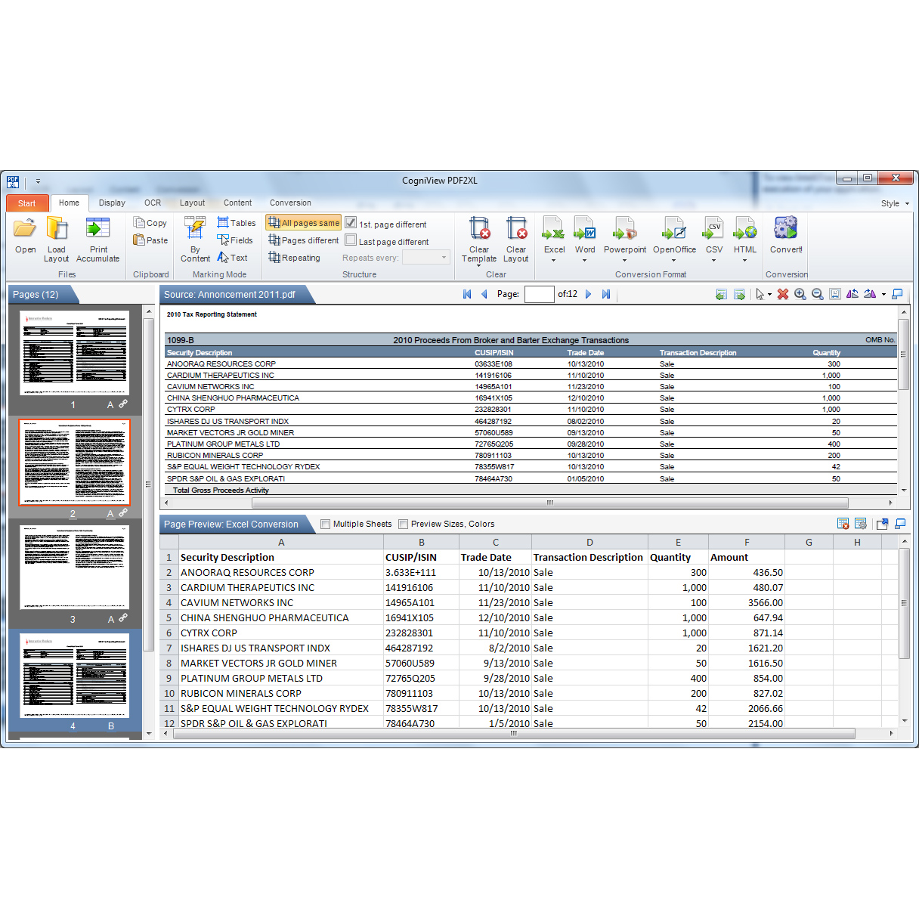This screenshot has height=919, width=919.
Task: Choose By Content marking mode
Action: pos(195,239)
